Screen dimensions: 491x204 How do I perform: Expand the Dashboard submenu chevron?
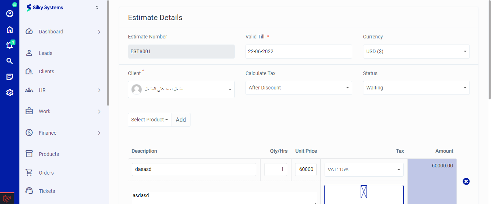point(99,32)
